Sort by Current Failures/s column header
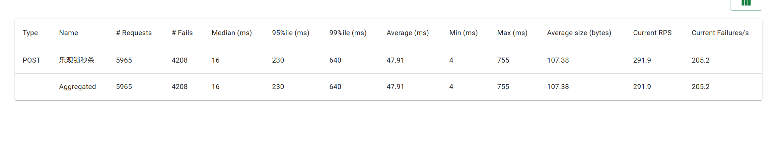Viewport: 778px width, 147px height. pos(720,33)
